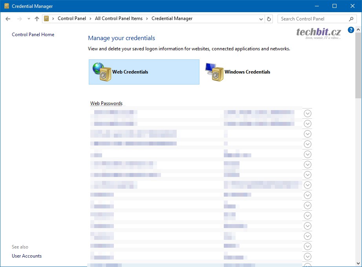Click the Credential Manager icon in the title bar
Screen dimensions: 362x267
[x=6, y=6]
